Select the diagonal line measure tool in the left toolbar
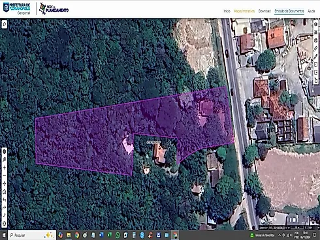Image resolution: width=320 pixels, height=240 pixels. (5, 215)
